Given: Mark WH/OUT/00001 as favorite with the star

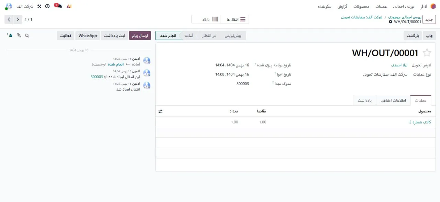Looking at the screenshot, I should (x=427, y=53).
